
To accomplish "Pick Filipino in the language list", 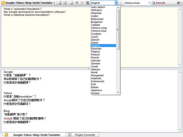I will (103, 52).
